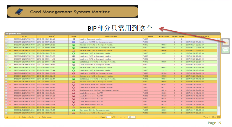This screenshot has height=127, width=232.
Task: Click warning icon for Delete over SMS 08:15:44
Action: click(x=73, y=107)
